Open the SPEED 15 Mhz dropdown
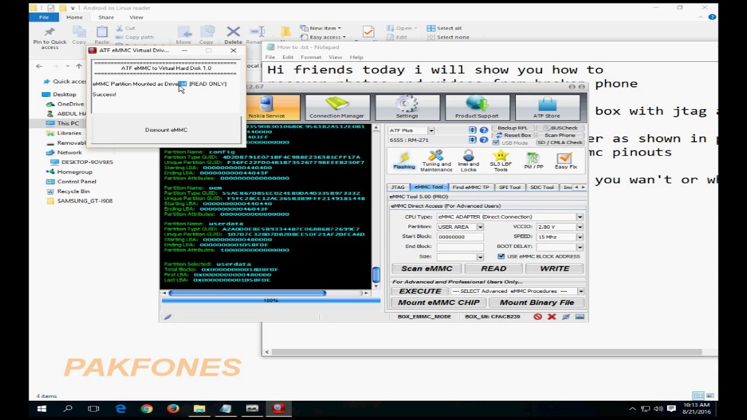 [x=580, y=237]
